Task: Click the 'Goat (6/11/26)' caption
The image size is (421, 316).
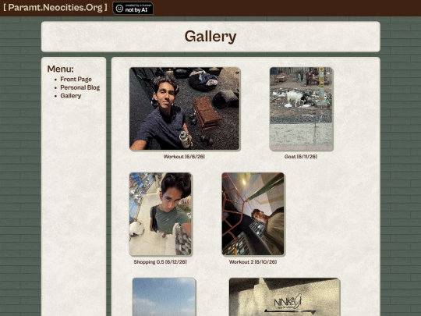Action: (x=301, y=156)
